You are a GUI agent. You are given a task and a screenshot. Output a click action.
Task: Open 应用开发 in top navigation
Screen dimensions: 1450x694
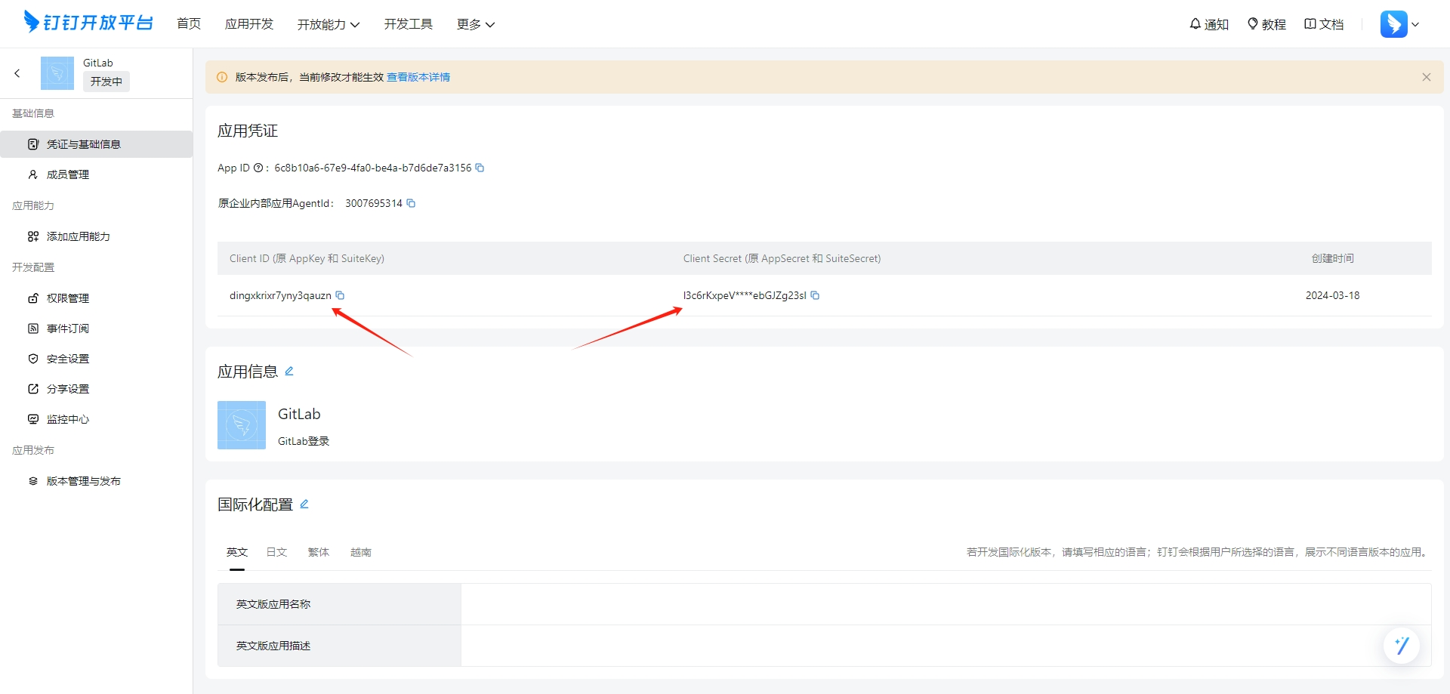[249, 24]
